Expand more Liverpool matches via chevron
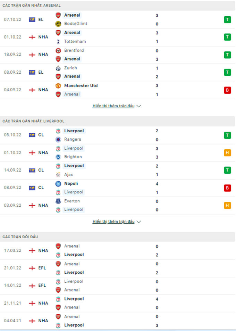236x331 pixels. coord(139,222)
